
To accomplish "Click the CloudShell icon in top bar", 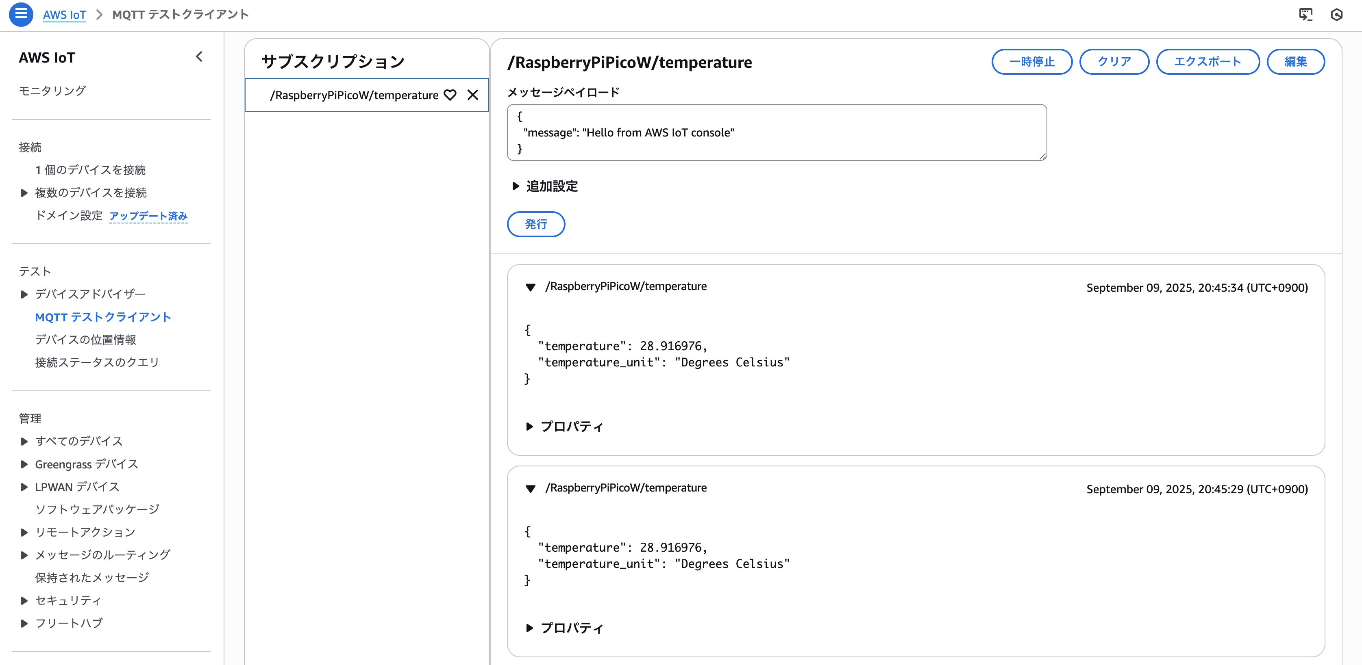I will [x=1305, y=14].
